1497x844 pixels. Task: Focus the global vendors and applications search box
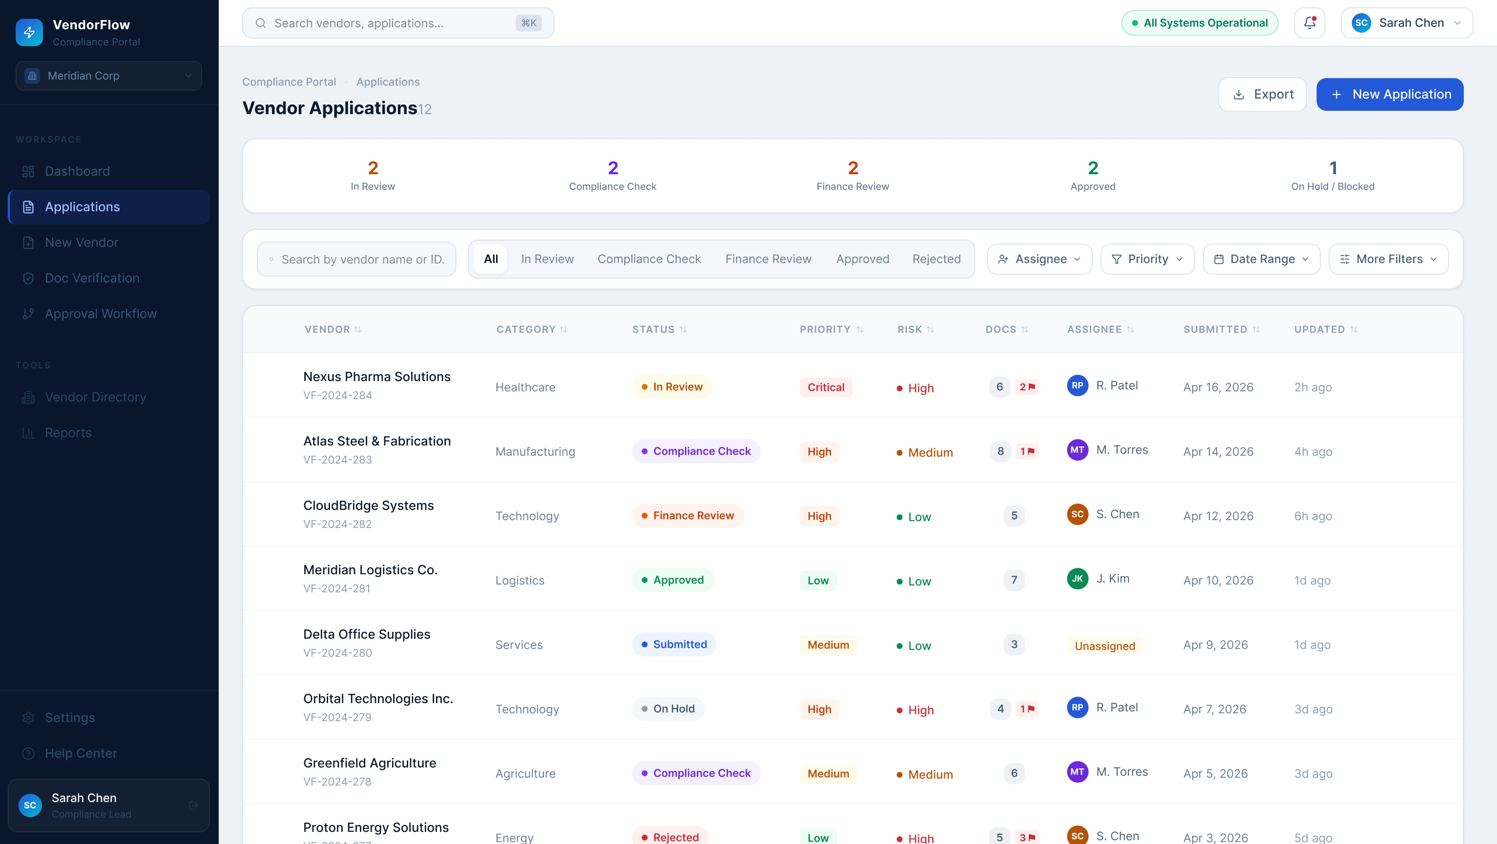point(398,22)
